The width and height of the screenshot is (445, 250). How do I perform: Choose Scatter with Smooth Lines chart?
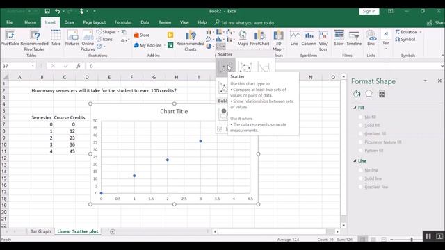[x=264, y=67]
